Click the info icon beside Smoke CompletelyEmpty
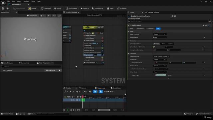This screenshot has height=120, width=213. pyautogui.click(x=172, y=16)
